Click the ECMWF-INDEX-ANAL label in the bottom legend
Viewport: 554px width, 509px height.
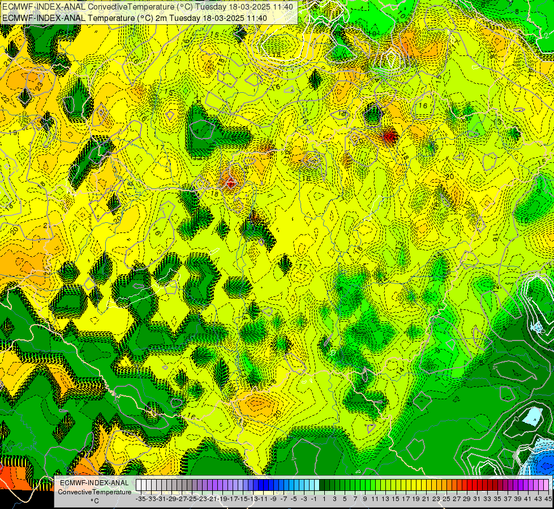click(x=95, y=483)
